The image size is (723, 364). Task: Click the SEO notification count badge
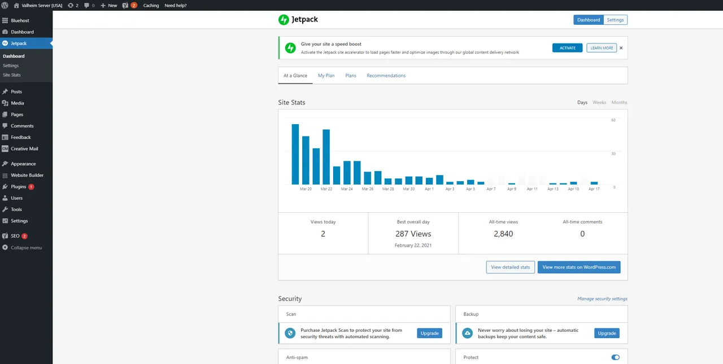[24, 236]
